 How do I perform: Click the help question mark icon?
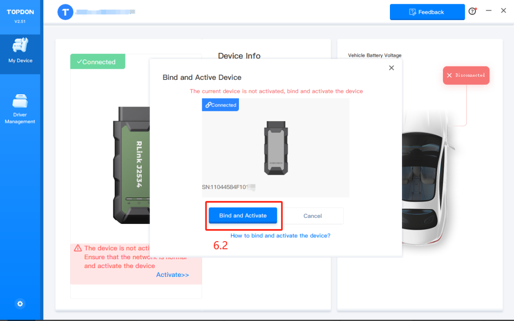point(472,12)
